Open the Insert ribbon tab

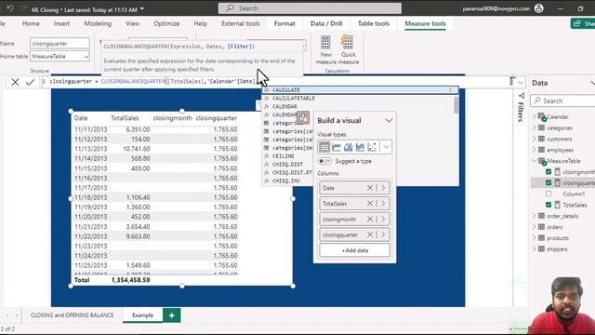click(61, 23)
